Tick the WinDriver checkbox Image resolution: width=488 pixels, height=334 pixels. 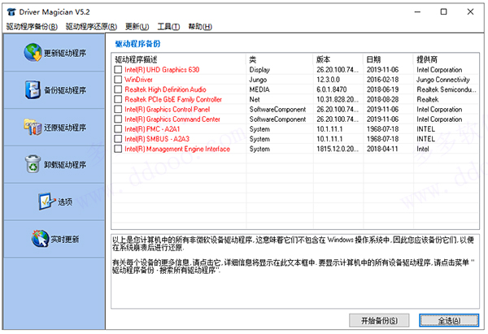(118, 80)
